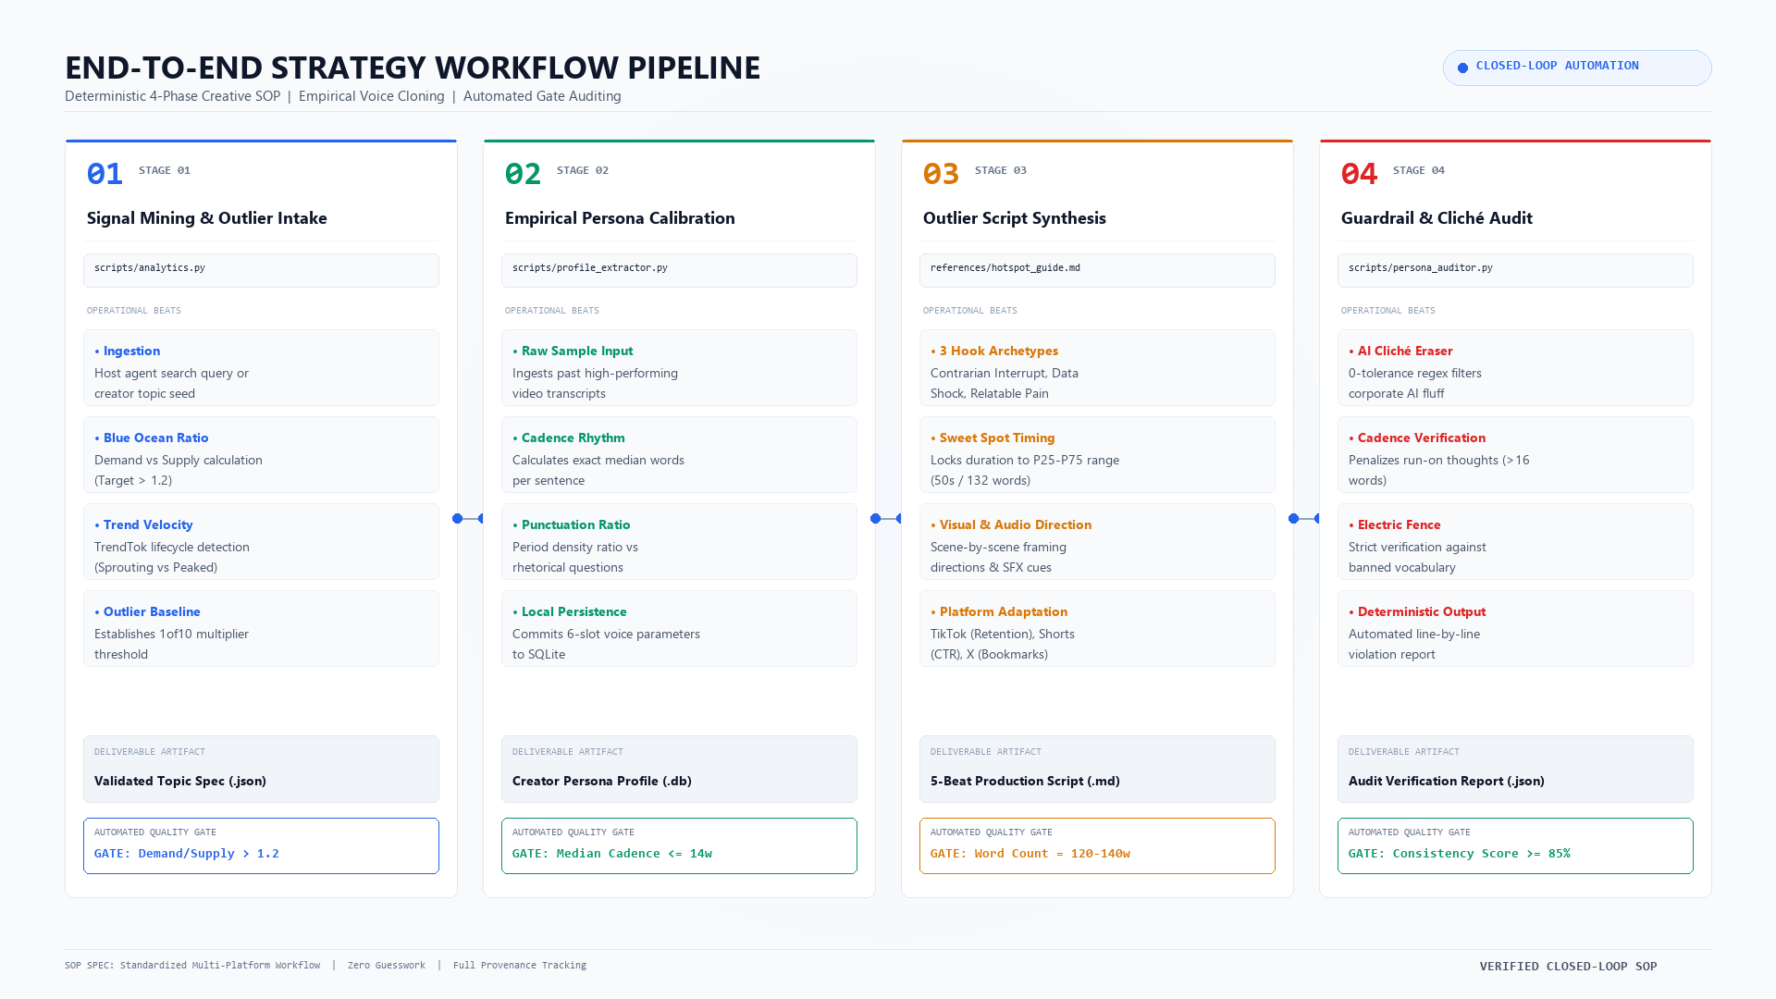1776x999 pixels.
Task: Select the Cadence Rhythm beat heading
Action: [569, 438]
